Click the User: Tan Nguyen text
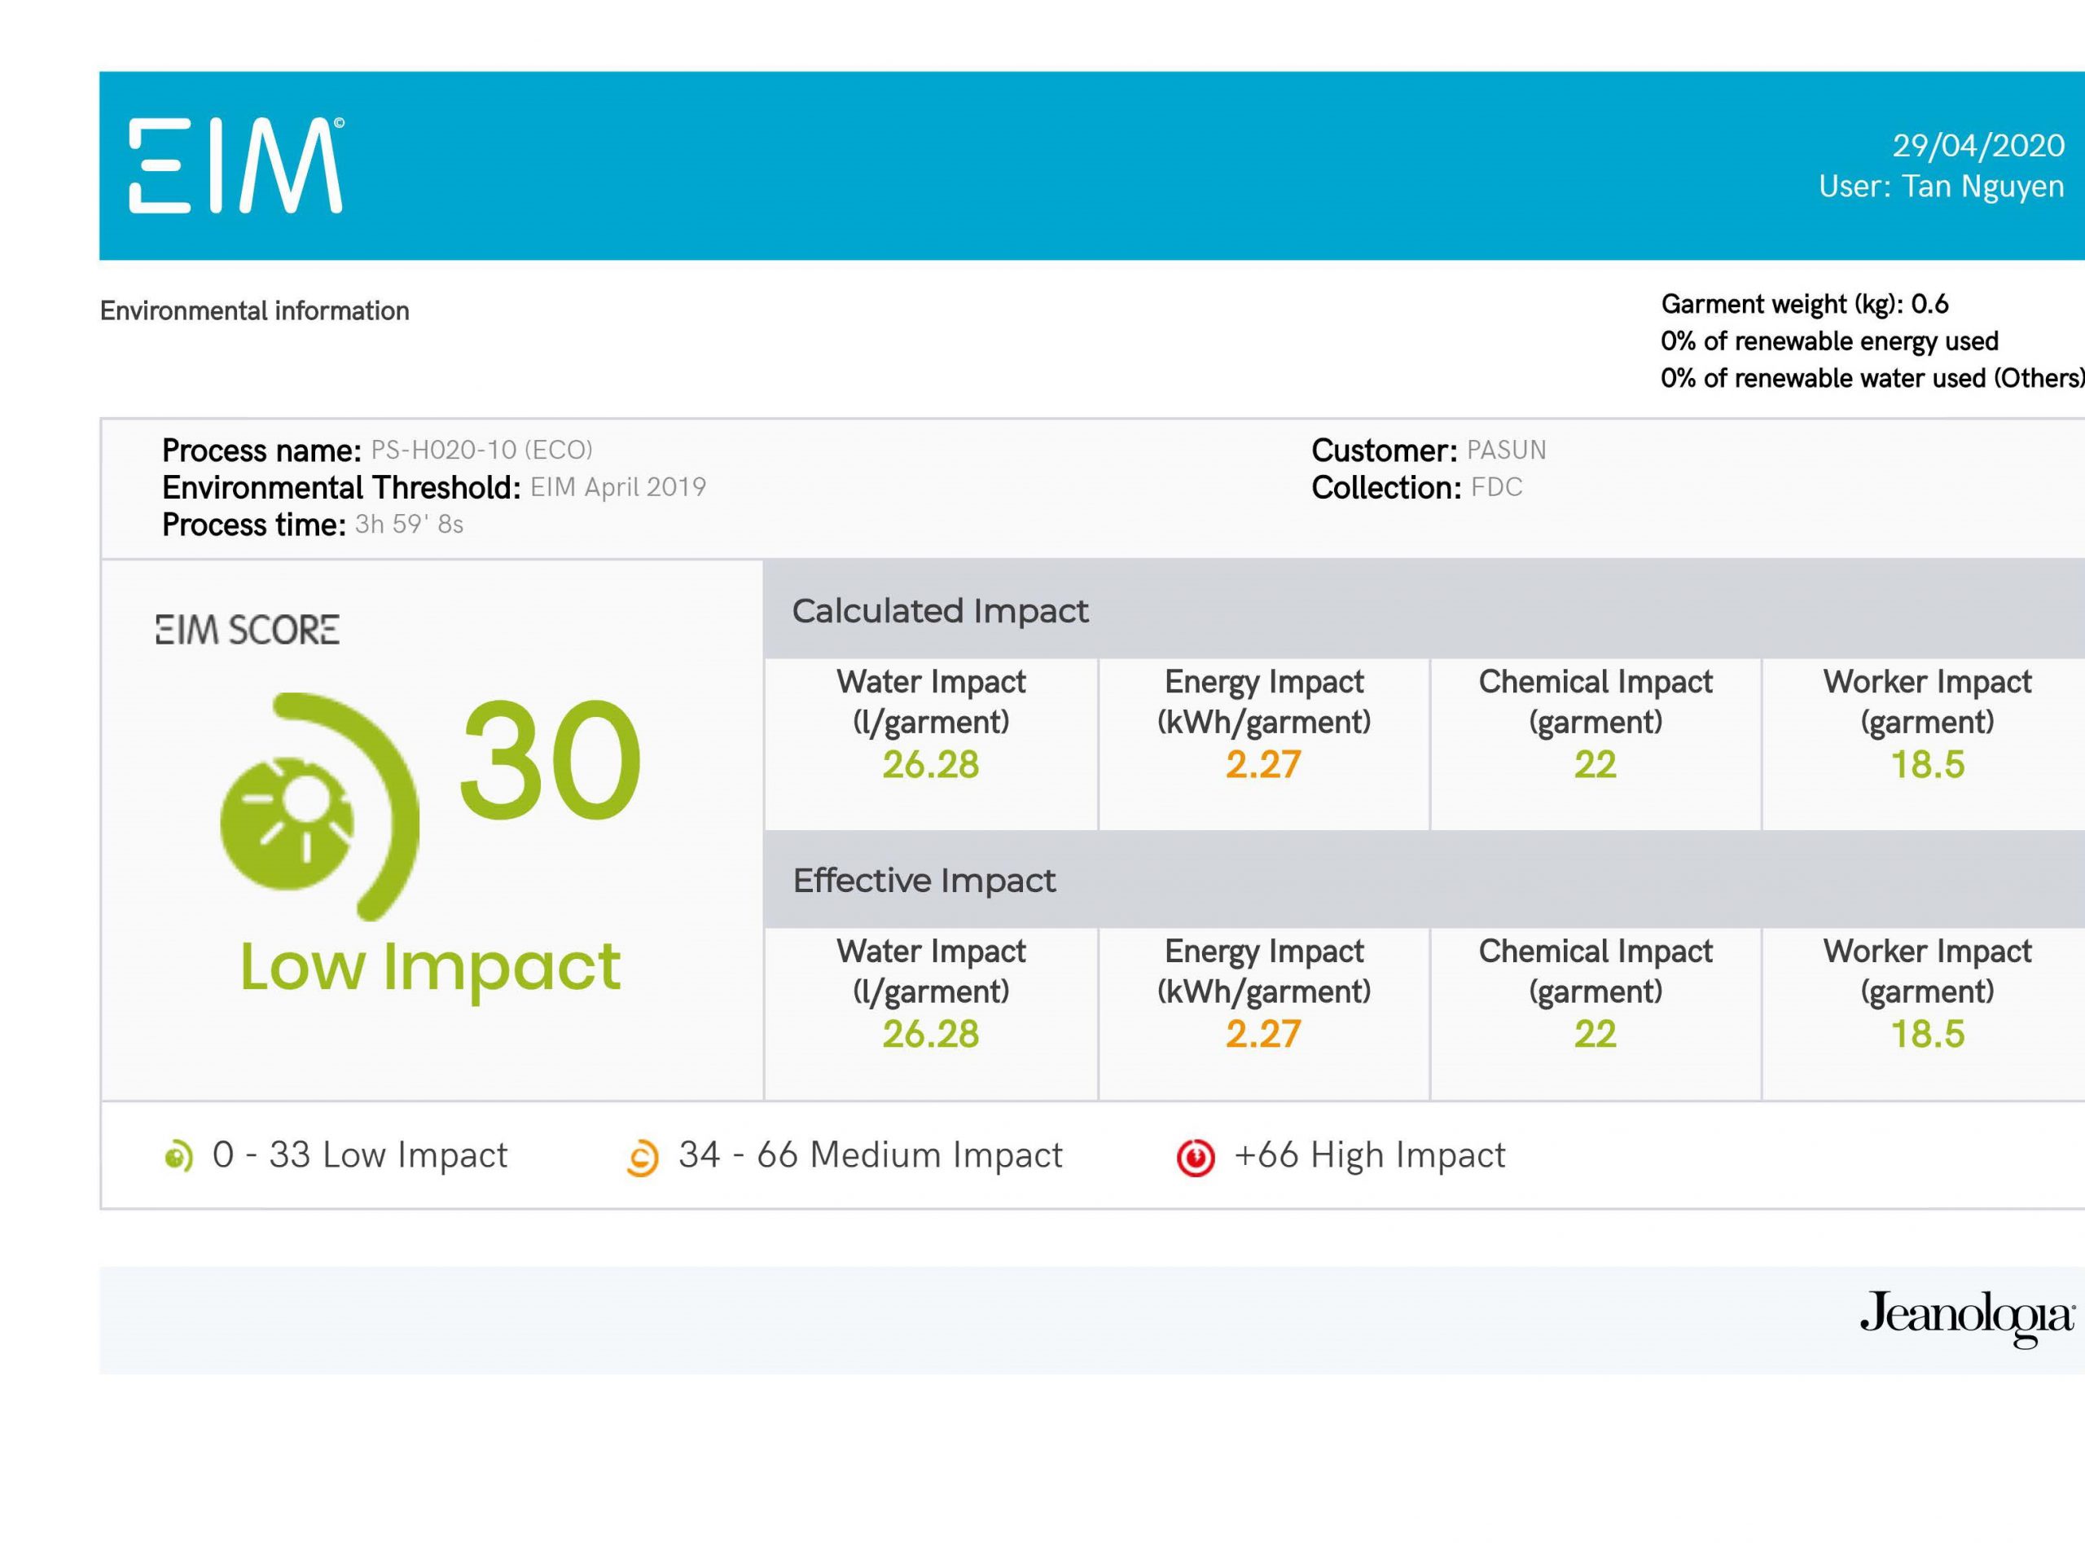This screenshot has width=2085, height=1543. [1941, 187]
